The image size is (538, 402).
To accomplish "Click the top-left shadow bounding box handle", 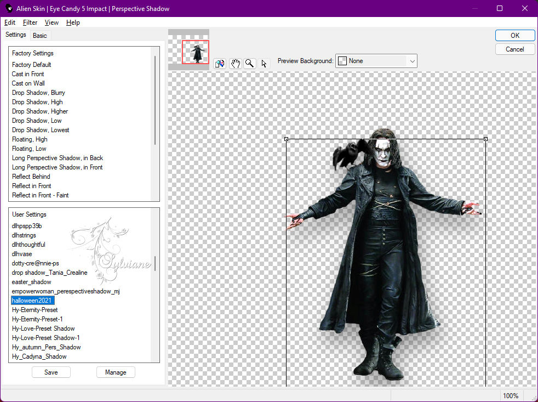I will (287, 139).
